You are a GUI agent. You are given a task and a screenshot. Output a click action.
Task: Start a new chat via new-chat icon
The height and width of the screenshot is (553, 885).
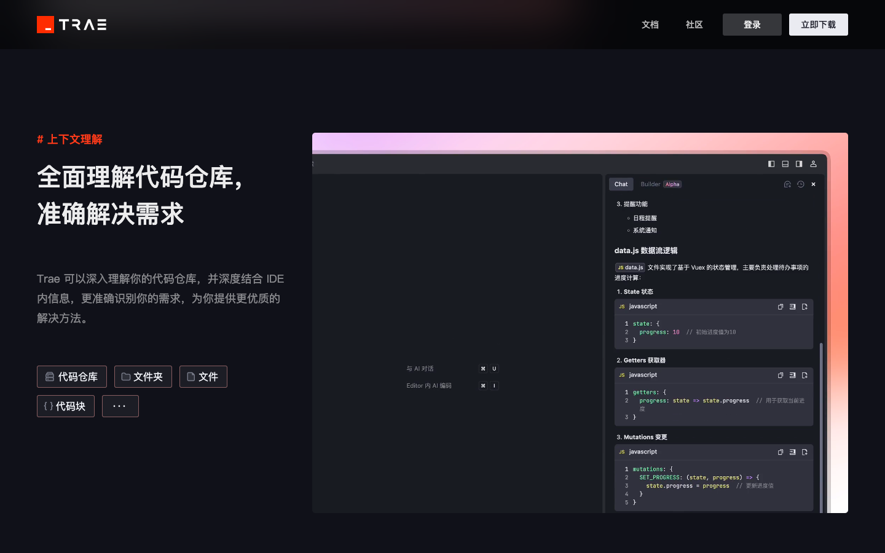787,184
